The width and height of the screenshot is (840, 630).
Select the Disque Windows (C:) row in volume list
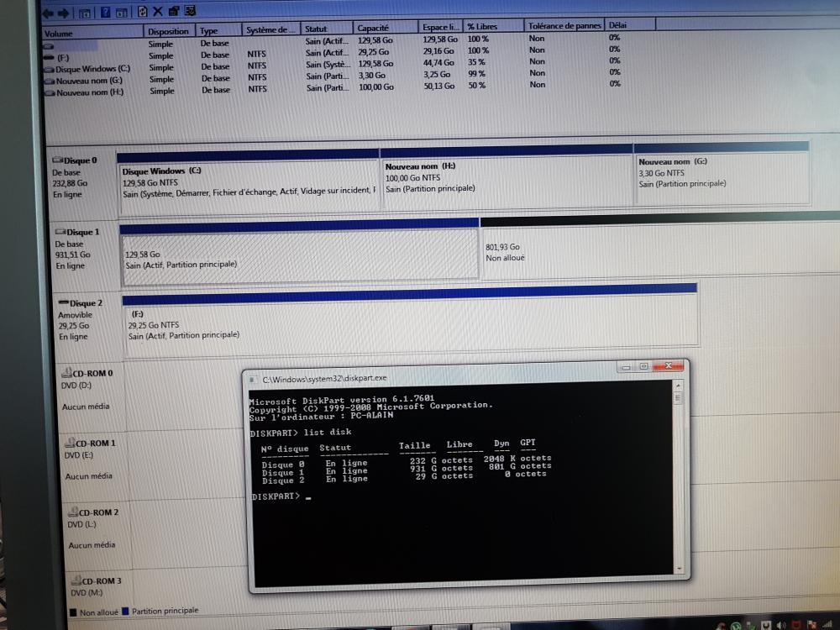(92, 69)
